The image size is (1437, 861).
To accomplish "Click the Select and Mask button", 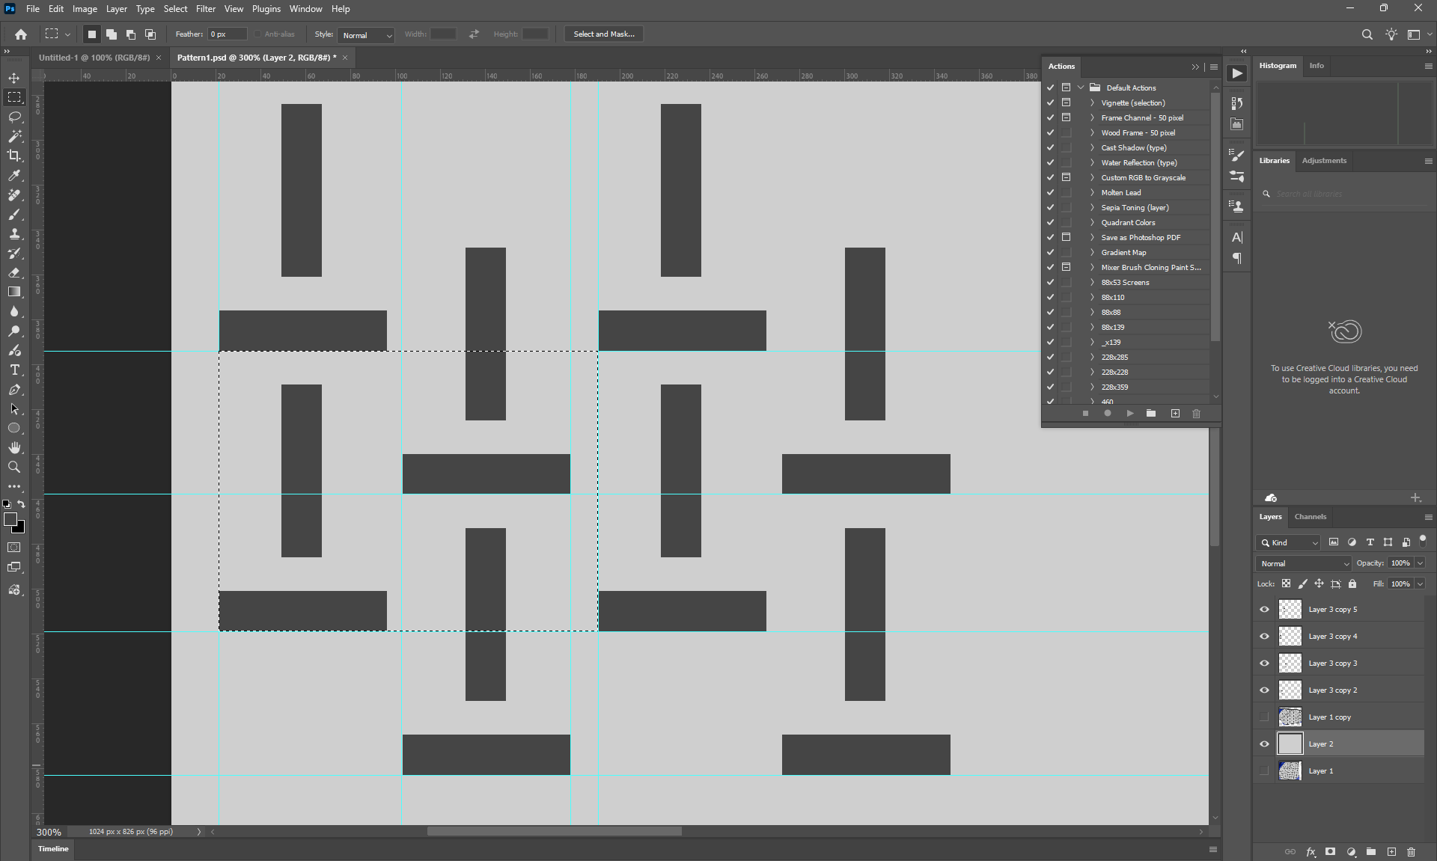I will coord(603,34).
